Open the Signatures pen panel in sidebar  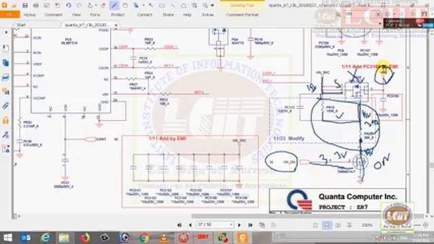coord(5,135)
